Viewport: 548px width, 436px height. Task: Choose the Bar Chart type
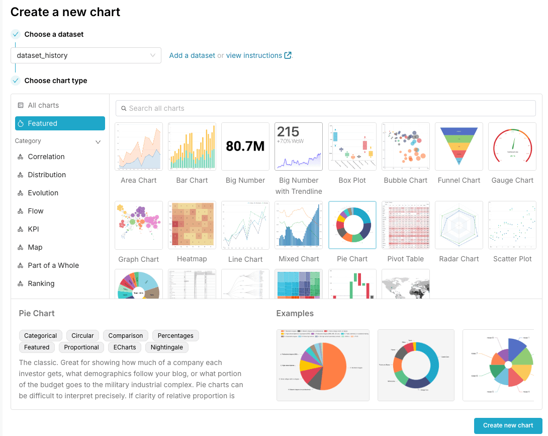192,147
